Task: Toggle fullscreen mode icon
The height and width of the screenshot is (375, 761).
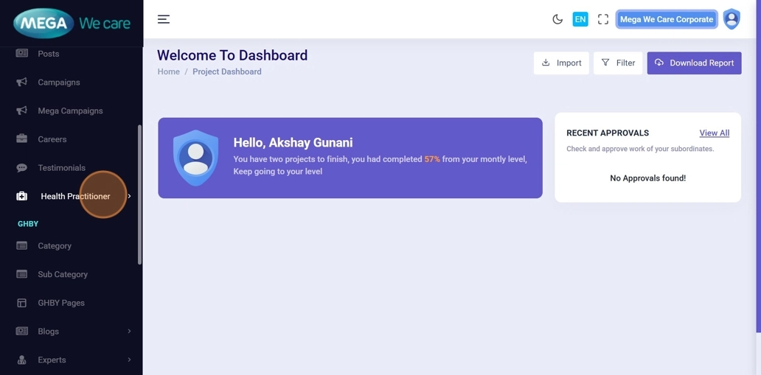Action: click(x=603, y=19)
